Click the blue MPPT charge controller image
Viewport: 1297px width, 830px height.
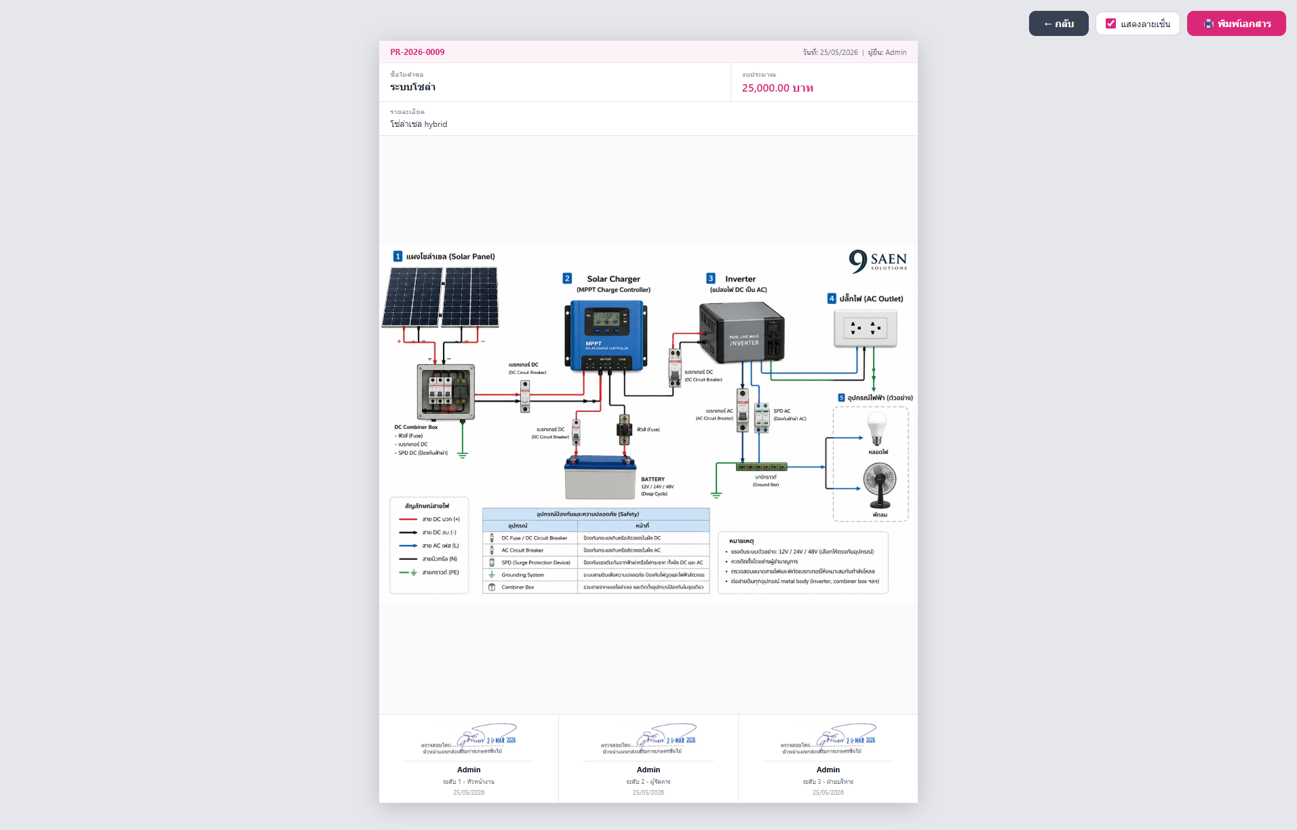pyautogui.click(x=606, y=336)
